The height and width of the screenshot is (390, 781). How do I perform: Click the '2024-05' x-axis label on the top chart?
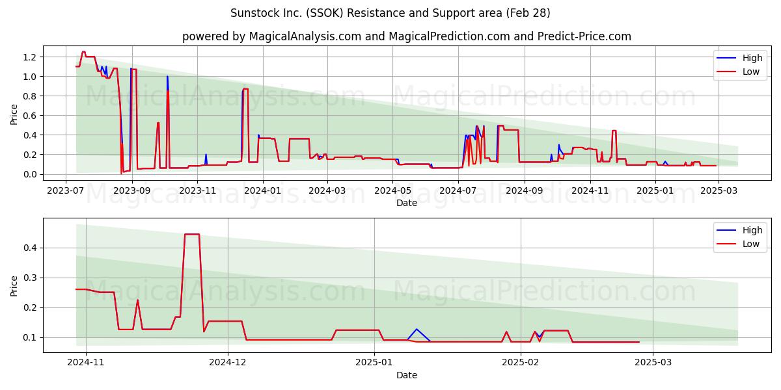(393, 190)
